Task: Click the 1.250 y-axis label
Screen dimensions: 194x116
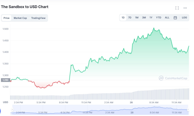Action: coord(6,87)
